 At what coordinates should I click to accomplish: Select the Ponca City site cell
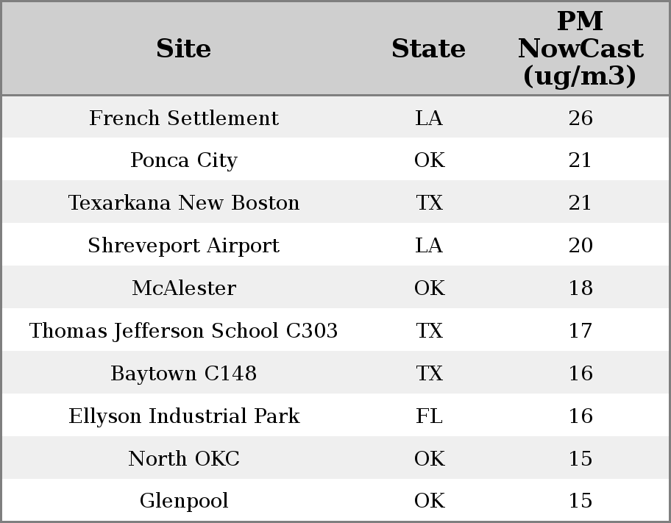click(x=183, y=160)
